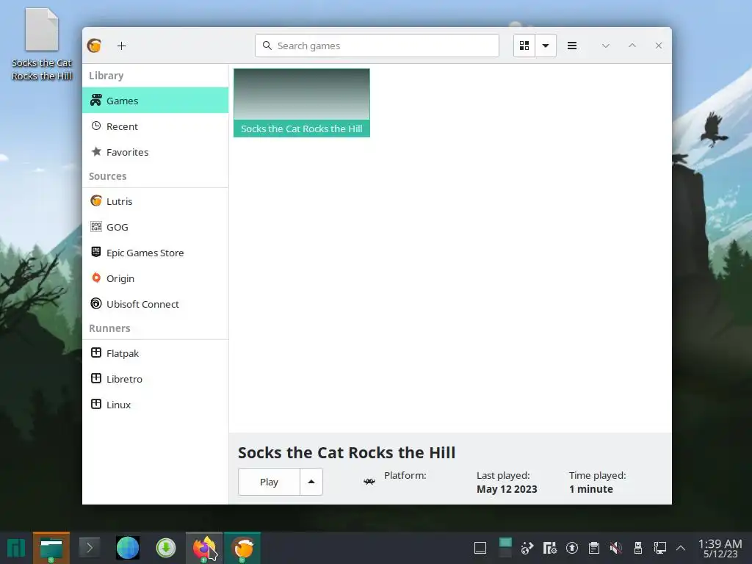The height and width of the screenshot is (564, 752).
Task: Select the Flatpak runner
Action: [x=156, y=353]
